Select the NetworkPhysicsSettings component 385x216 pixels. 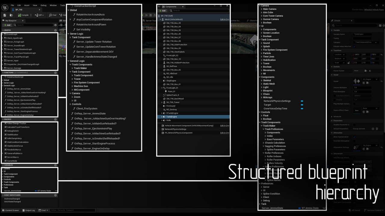[x=176, y=129]
